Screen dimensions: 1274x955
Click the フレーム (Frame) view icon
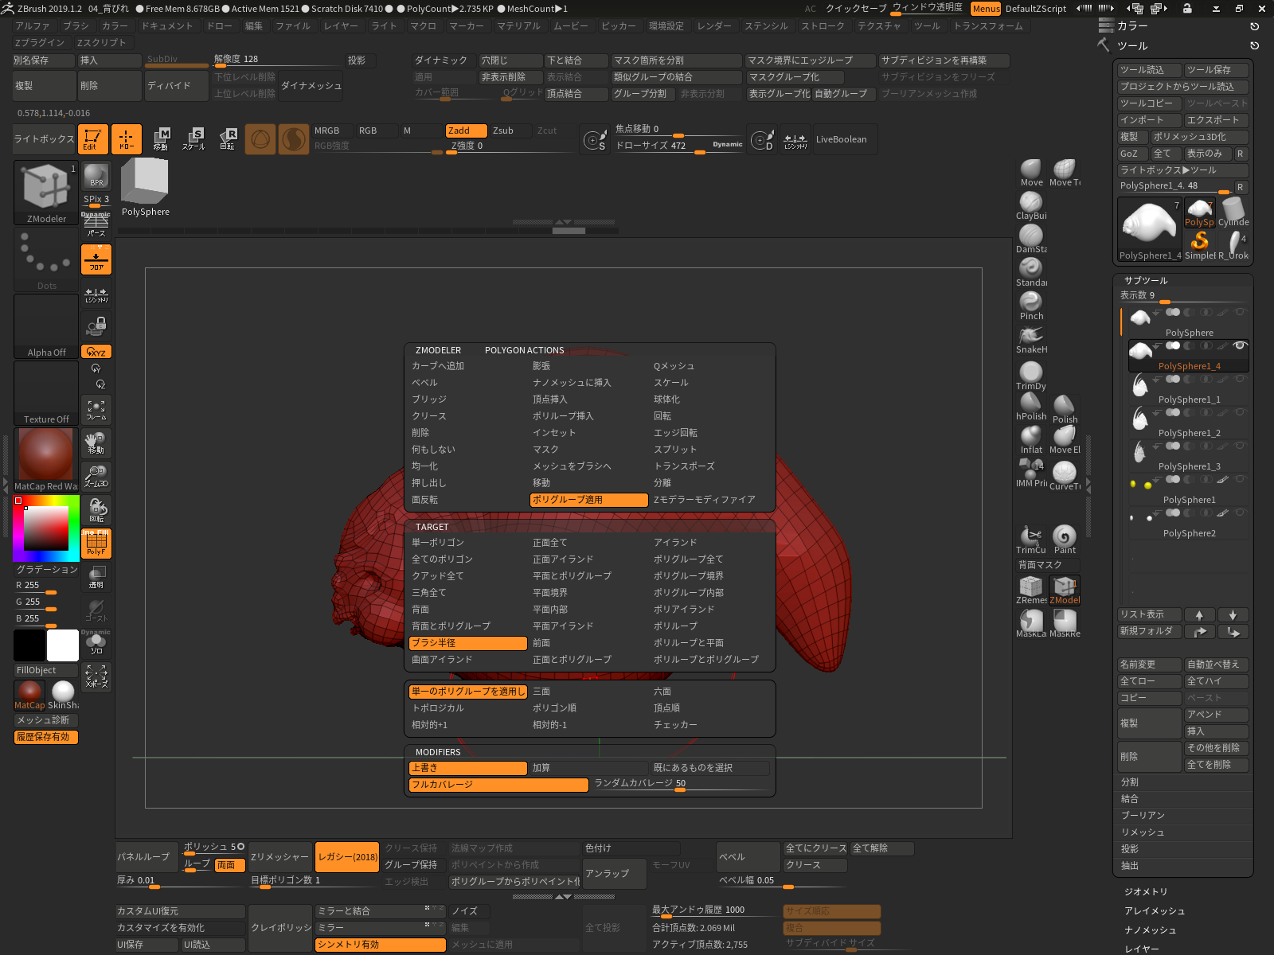click(96, 410)
